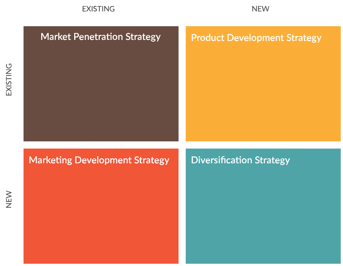
Task: Select the Product Development Strategy title
Action: pyautogui.click(x=256, y=38)
